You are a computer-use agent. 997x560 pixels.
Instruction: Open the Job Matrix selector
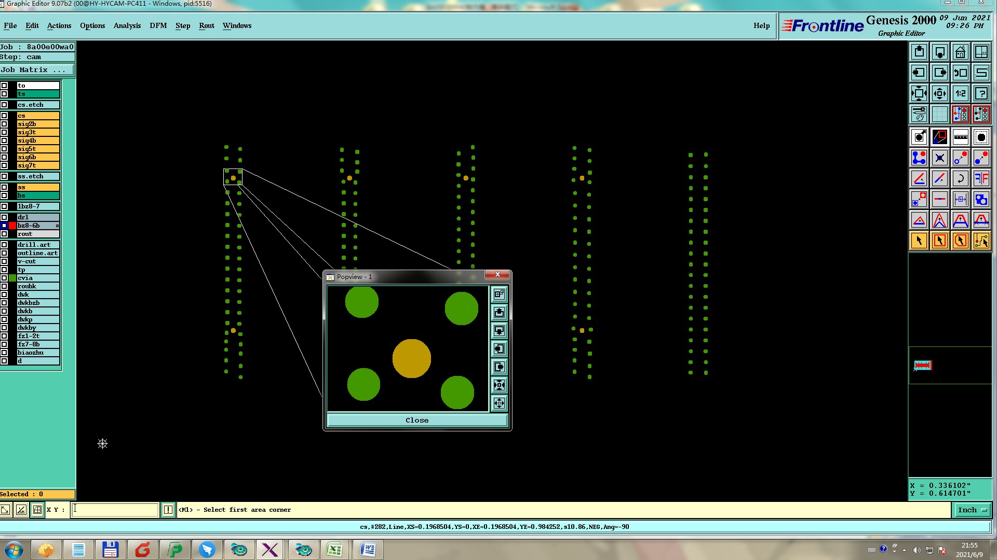[36, 70]
